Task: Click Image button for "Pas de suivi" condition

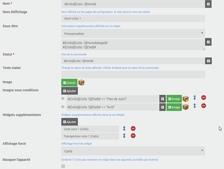Action: (x=174, y=99)
